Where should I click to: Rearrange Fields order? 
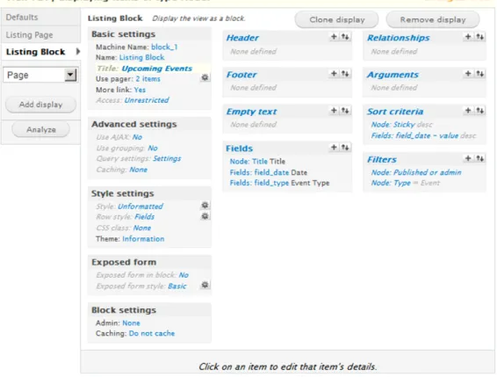(x=345, y=148)
